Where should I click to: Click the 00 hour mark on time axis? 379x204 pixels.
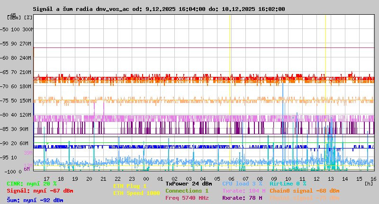(x=146, y=178)
